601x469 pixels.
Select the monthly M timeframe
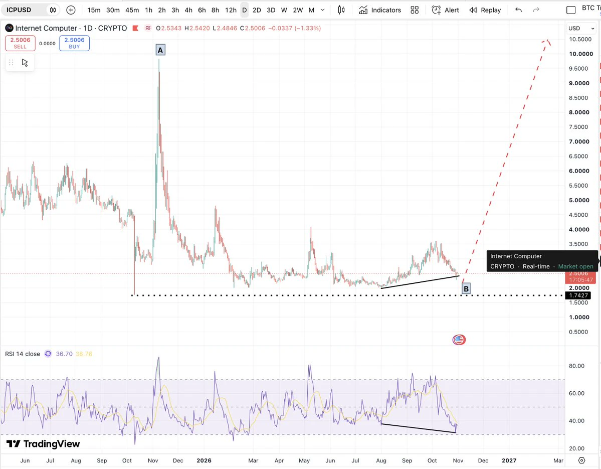[x=311, y=10]
